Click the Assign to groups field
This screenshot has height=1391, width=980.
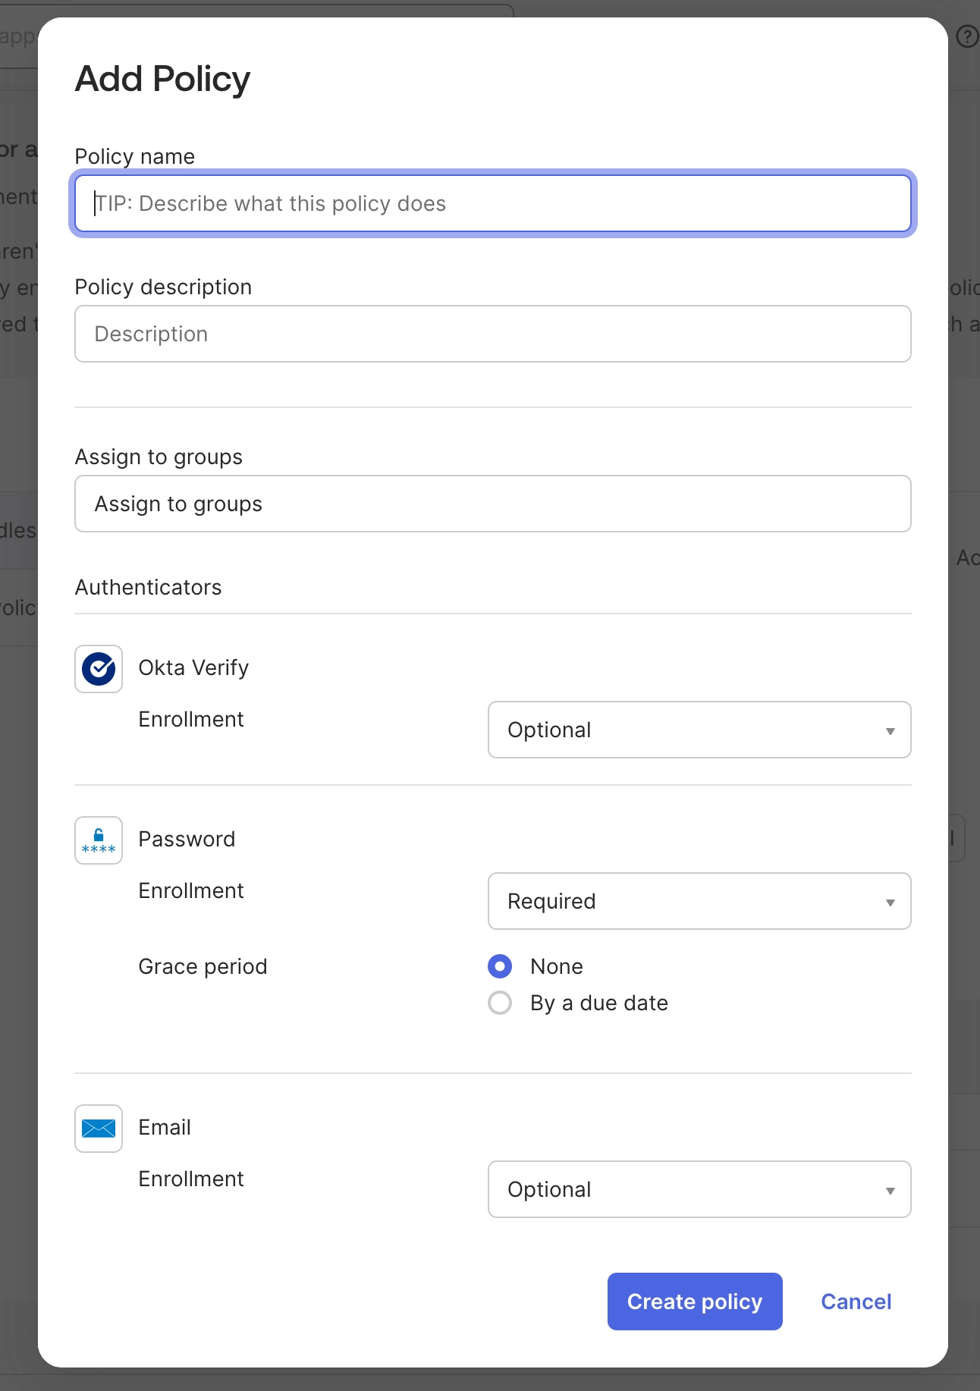pyautogui.click(x=493, y=504)
